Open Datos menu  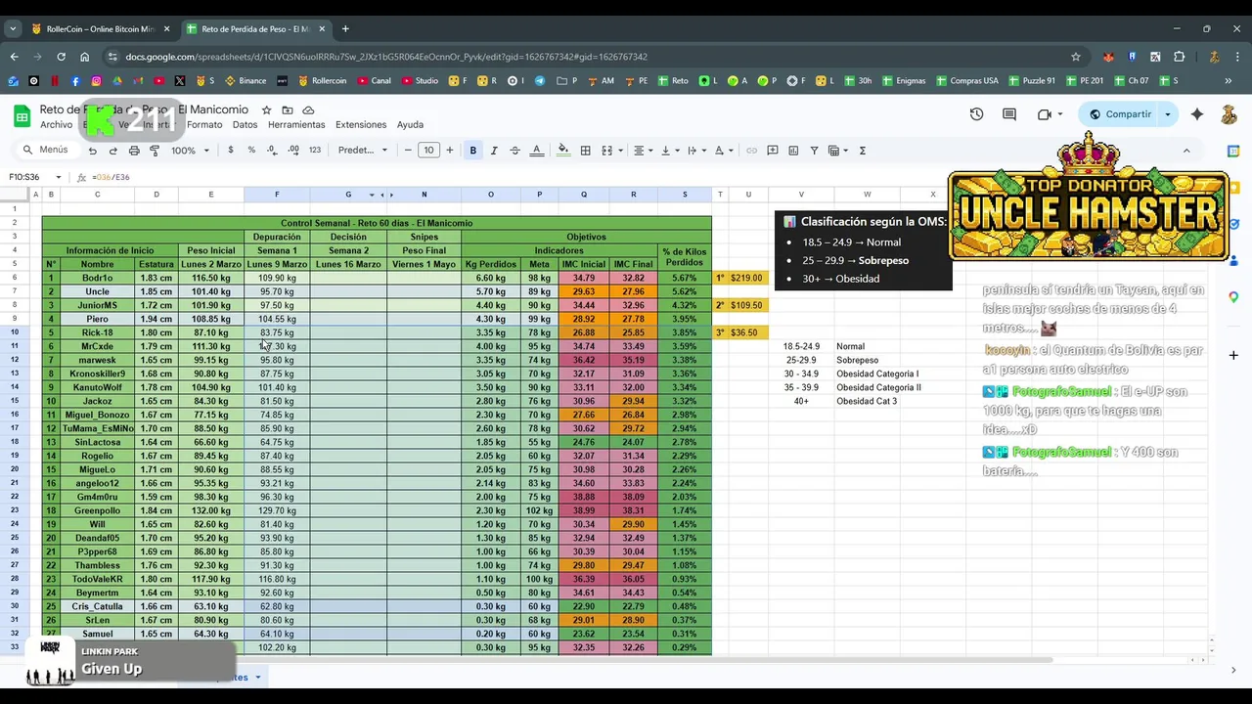click(245, 125)
